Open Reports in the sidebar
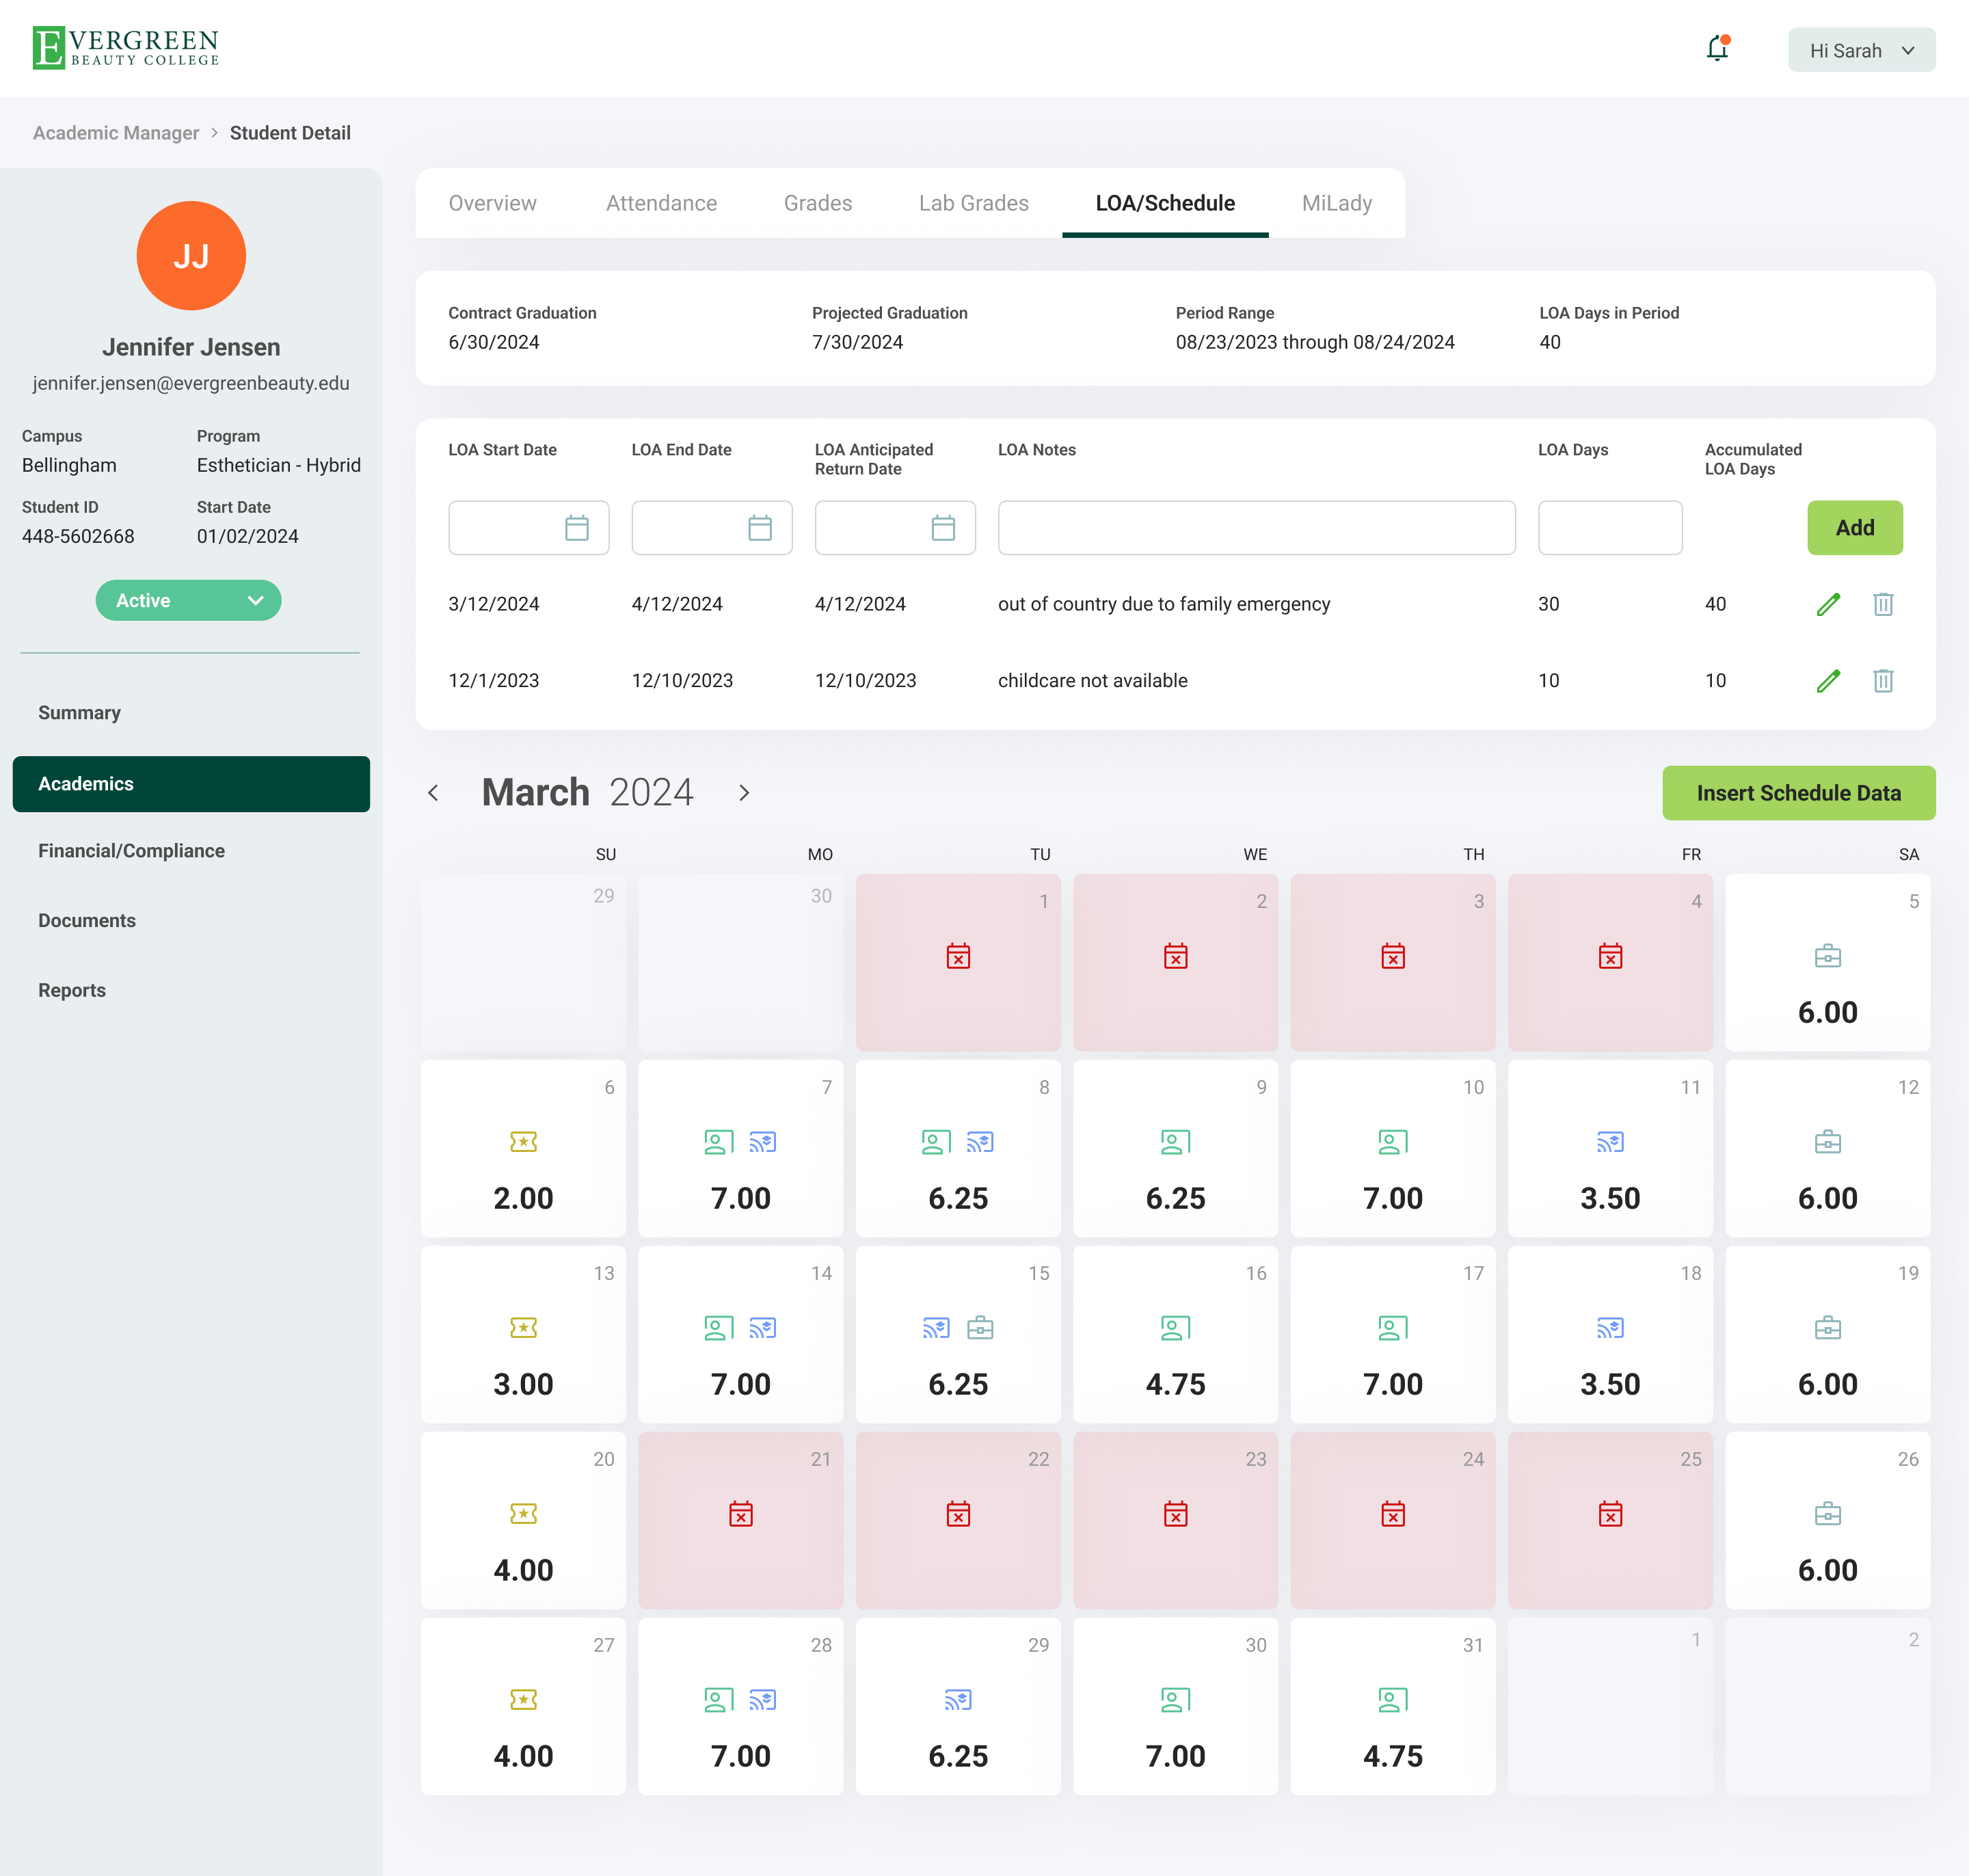Screen dimensions: 1969x1876 coord(72,990)
